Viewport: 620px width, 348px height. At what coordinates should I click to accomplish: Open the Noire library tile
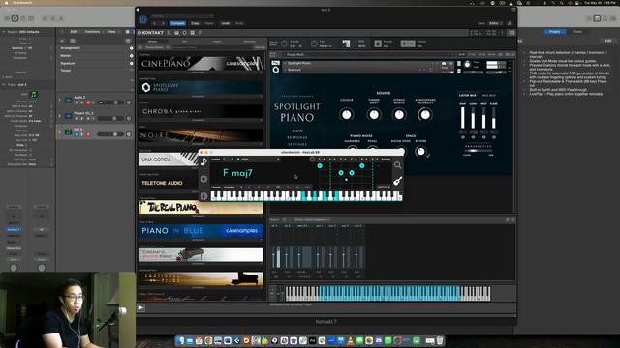tap(201, 135)
